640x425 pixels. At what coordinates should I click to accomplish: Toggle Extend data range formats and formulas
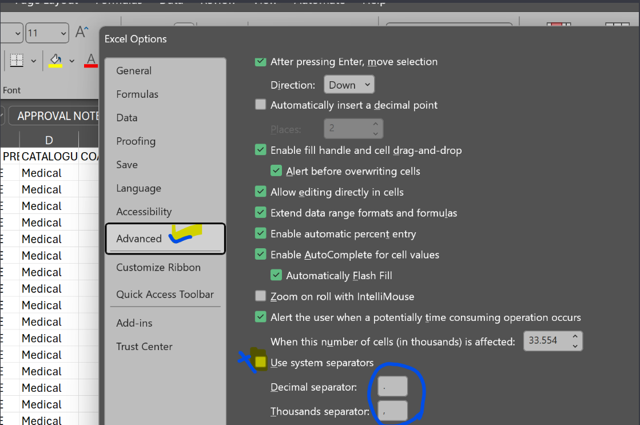pos(260,212)
